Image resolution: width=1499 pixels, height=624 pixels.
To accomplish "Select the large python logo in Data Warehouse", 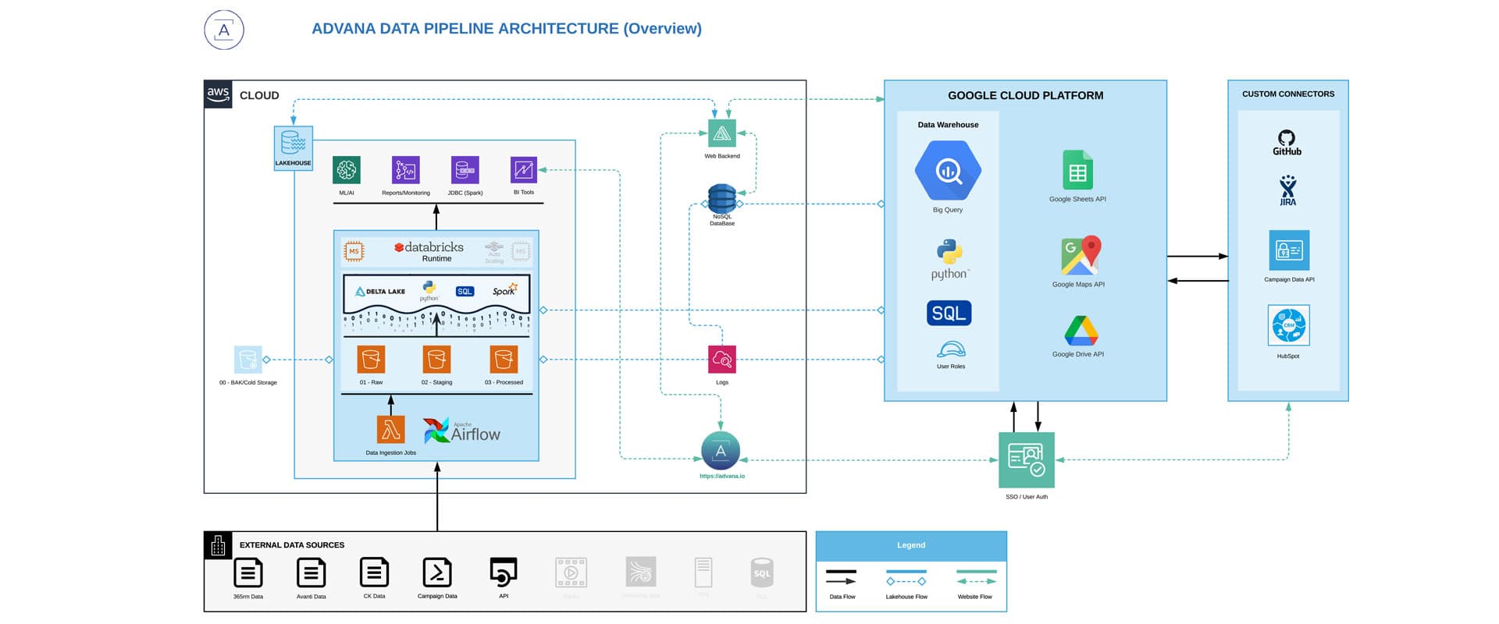I will (x=949, y=260).
